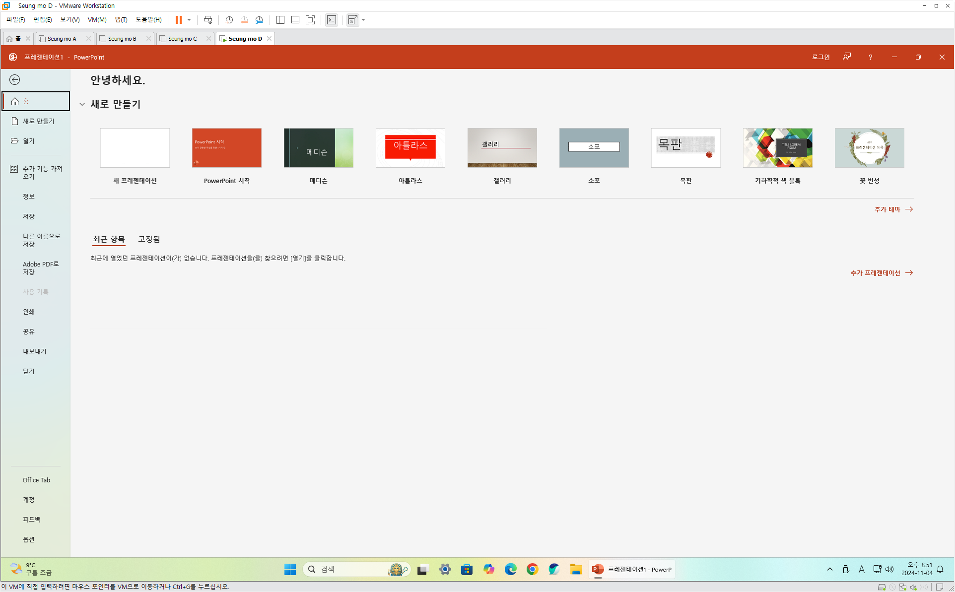
Task: Launch Chrome from the taskbar
Action: coord(532,569)
